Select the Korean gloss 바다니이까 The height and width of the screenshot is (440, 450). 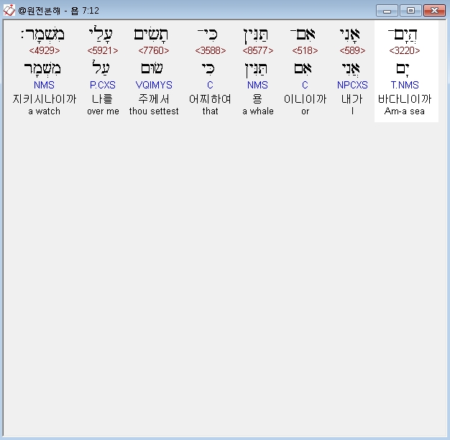[405, 99]
